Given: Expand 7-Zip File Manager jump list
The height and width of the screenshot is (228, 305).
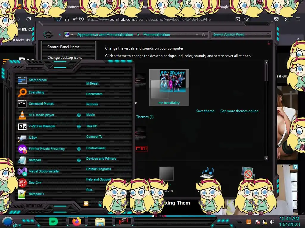Looking at the screenshot, I should [x=79, y=126].
